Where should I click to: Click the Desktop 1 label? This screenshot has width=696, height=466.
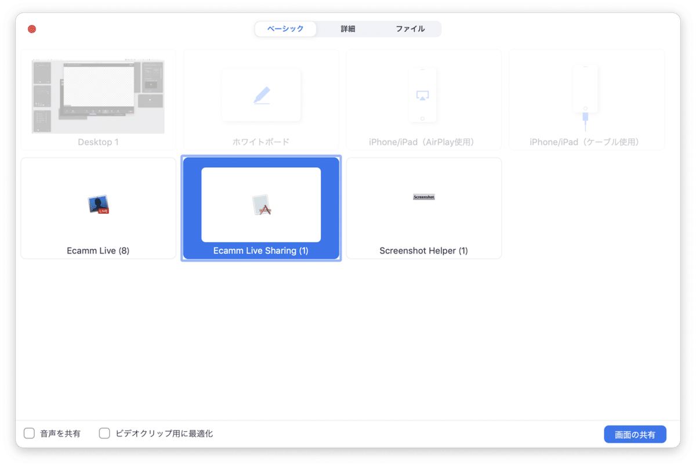click(99, 142)
